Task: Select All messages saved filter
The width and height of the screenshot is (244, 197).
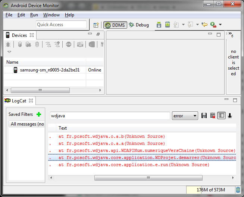Action: 27,124
